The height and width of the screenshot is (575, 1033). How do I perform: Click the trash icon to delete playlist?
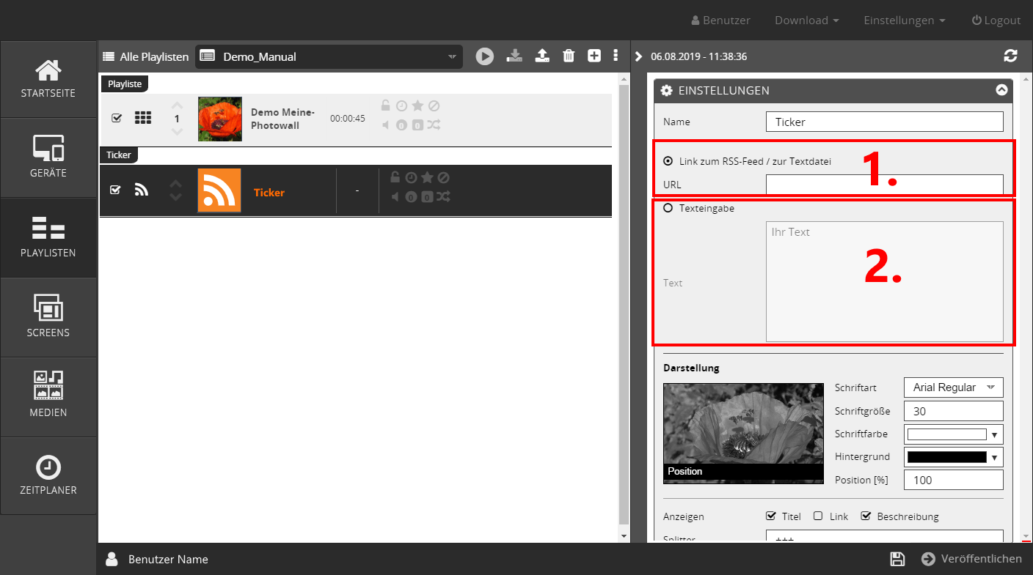(569, 56)
